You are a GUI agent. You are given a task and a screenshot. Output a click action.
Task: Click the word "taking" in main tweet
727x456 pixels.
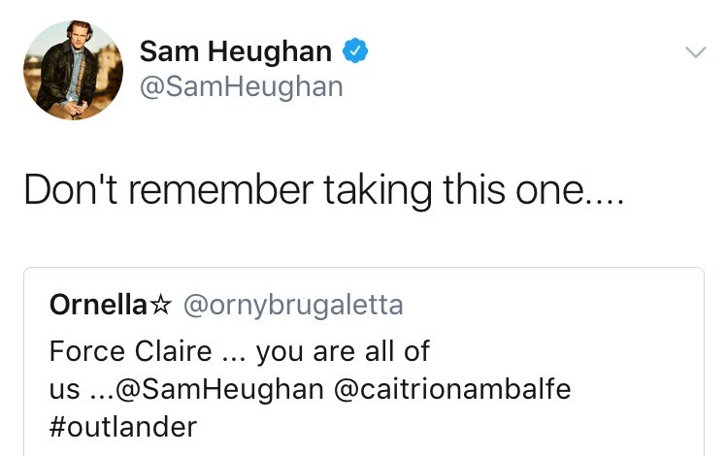[x=378, y=190]
